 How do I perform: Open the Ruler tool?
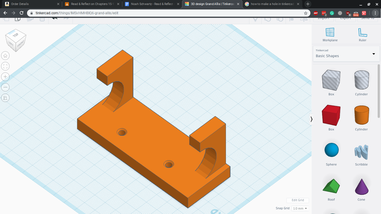coord(362,33)
